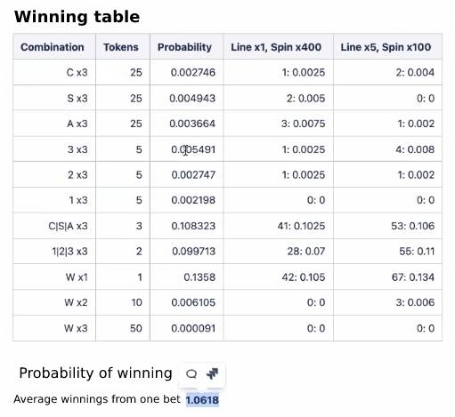Click the cell showing 55: 0.11

point(387,252)
